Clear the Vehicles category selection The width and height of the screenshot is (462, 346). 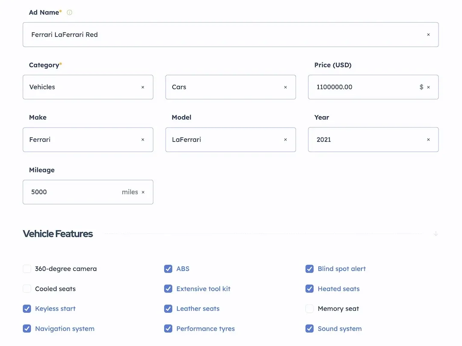point(143,87)
